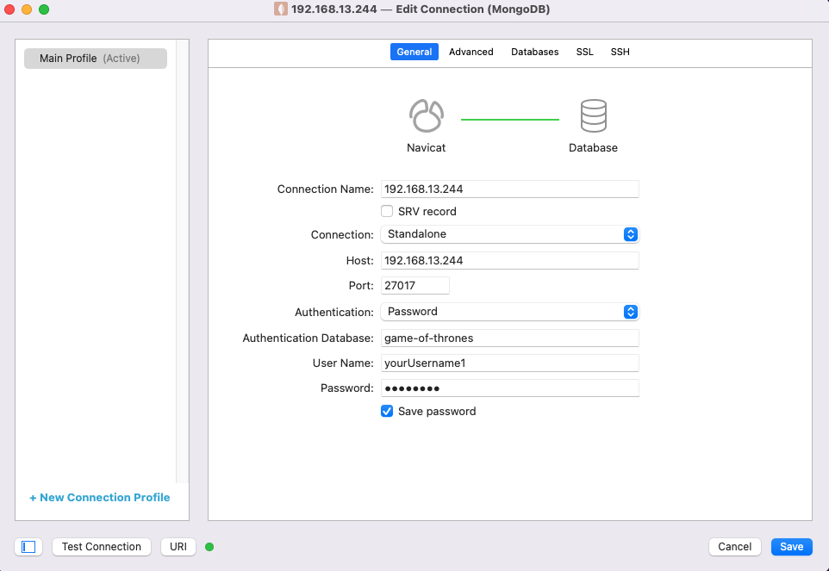Click the User Name field
The width and height of the screenshot is (829, 571).
click(x=509, y=363)
